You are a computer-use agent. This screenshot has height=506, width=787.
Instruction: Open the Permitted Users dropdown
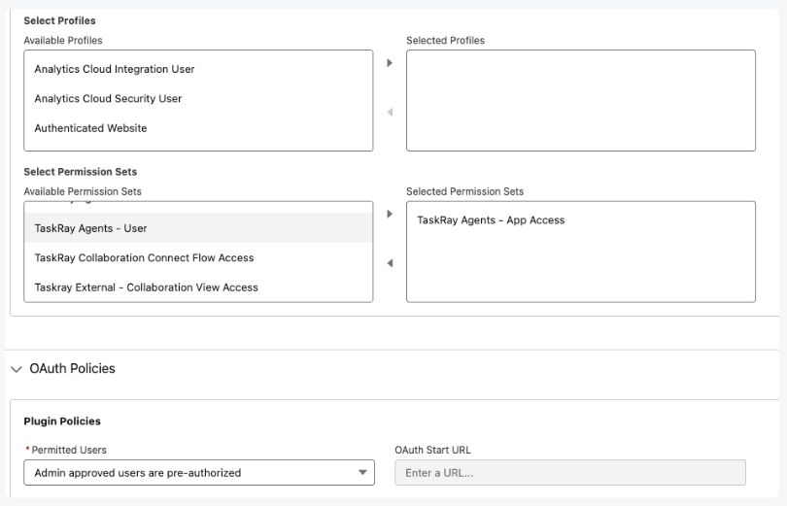tap(199, 472)
